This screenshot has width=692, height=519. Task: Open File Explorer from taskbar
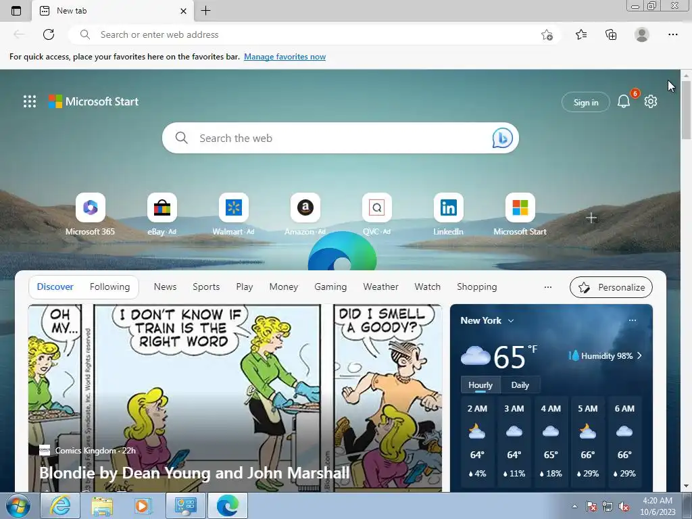point(102,505)
